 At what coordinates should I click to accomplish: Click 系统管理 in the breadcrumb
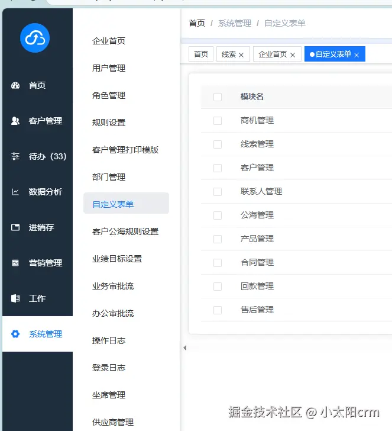[x=235, y=23]
